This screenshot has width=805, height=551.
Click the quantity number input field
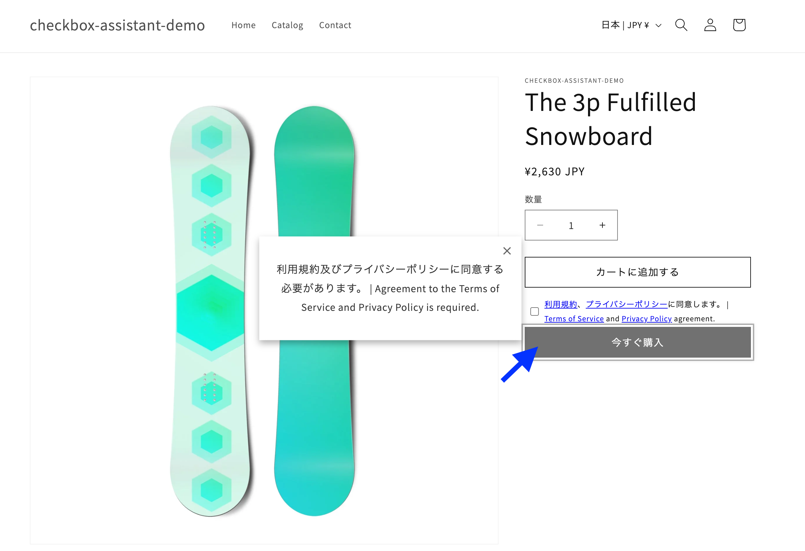pyautogui.click(x=571, y=225)
